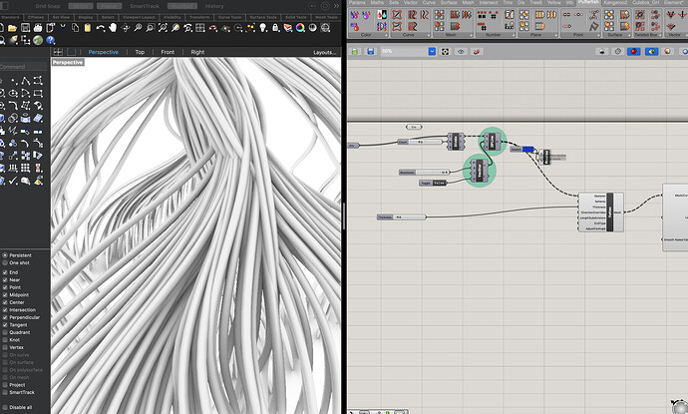
Task: Enable the Quadrant osnap checkbox
Action: pos(4,332)
